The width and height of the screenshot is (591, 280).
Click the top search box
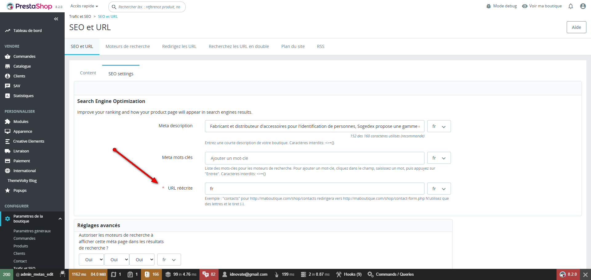(147, 7)
